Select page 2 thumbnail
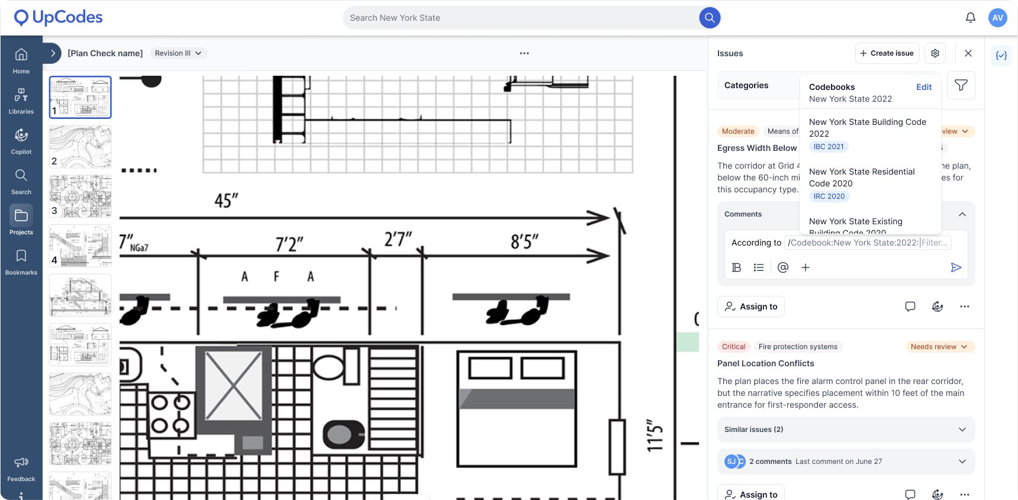The height and width of the screenshot is (500, 1018). click(x=80, y=147)
